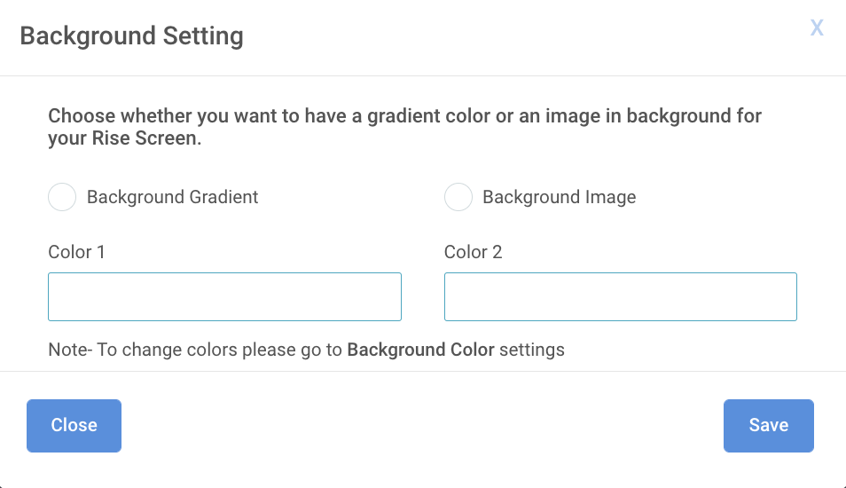Click the Color 1 input field
The width and height of the screenshot is (846, 488).
click(224, 296)
